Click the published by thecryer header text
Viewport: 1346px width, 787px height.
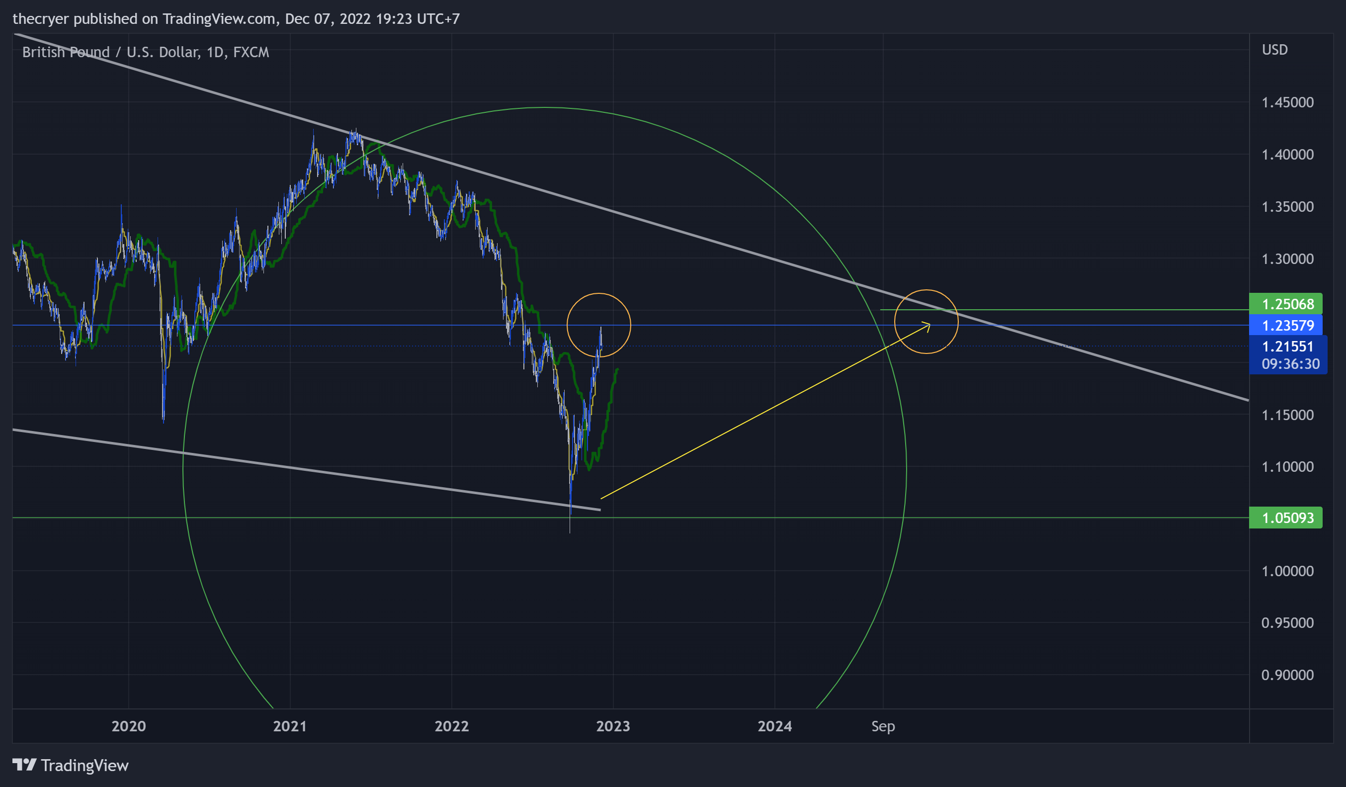236,19
